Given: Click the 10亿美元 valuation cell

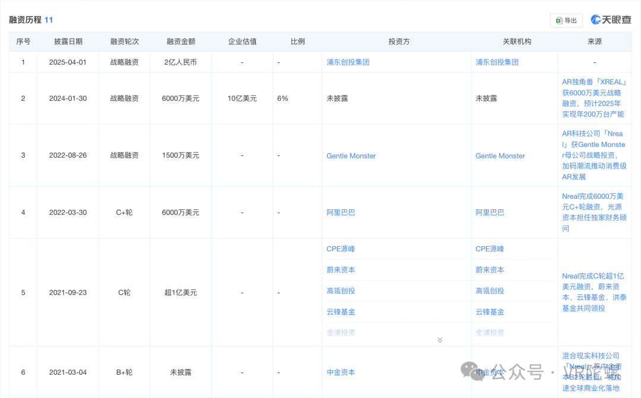Looking at the screenshot, I should (x=242, y=98).
